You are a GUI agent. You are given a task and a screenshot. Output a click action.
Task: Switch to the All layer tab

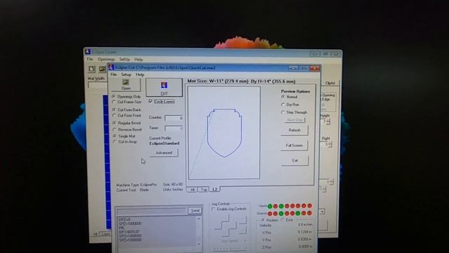click(192, 190)
